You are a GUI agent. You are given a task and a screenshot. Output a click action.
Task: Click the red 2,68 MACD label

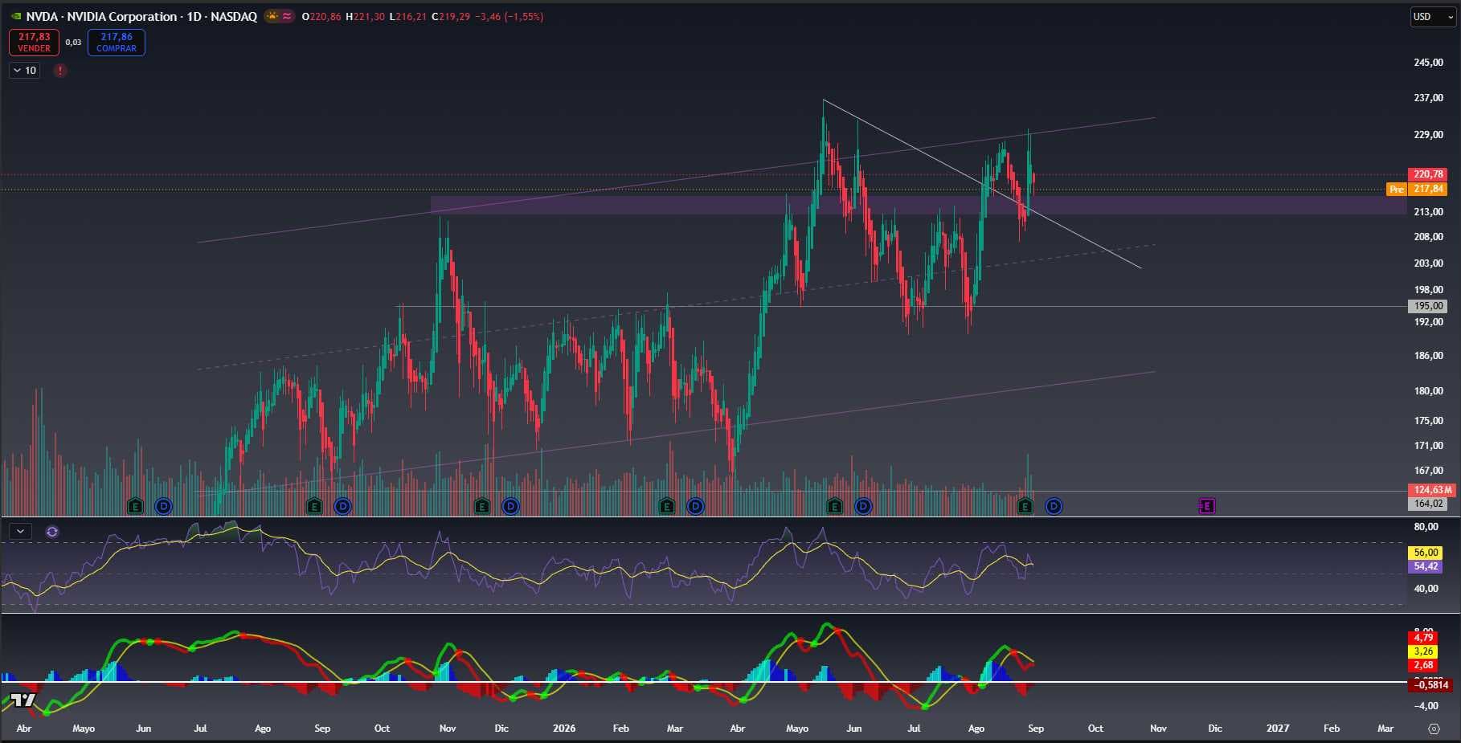pyautogui.click(x=1423, y=665)
